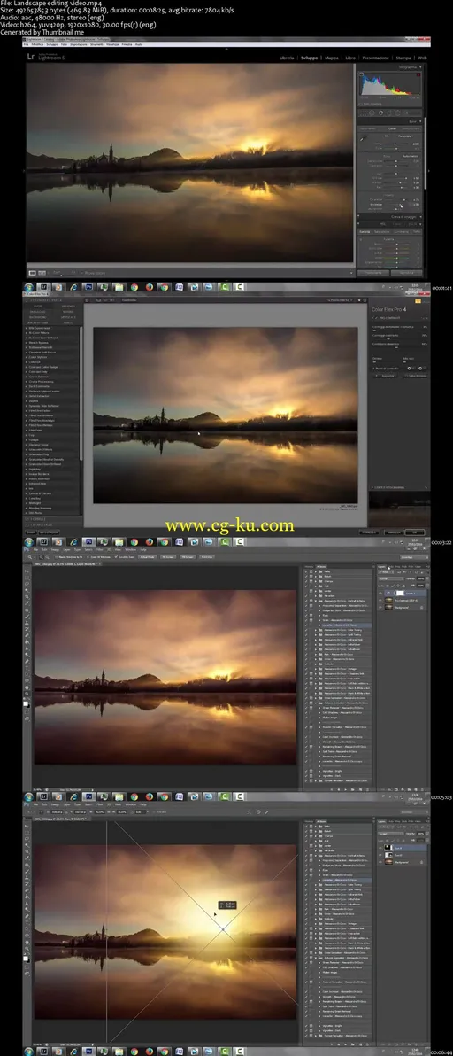Screen dimensions: 453x1056
Task: Collapse the Base panel header in Lightroom
Action: point(420,122)
